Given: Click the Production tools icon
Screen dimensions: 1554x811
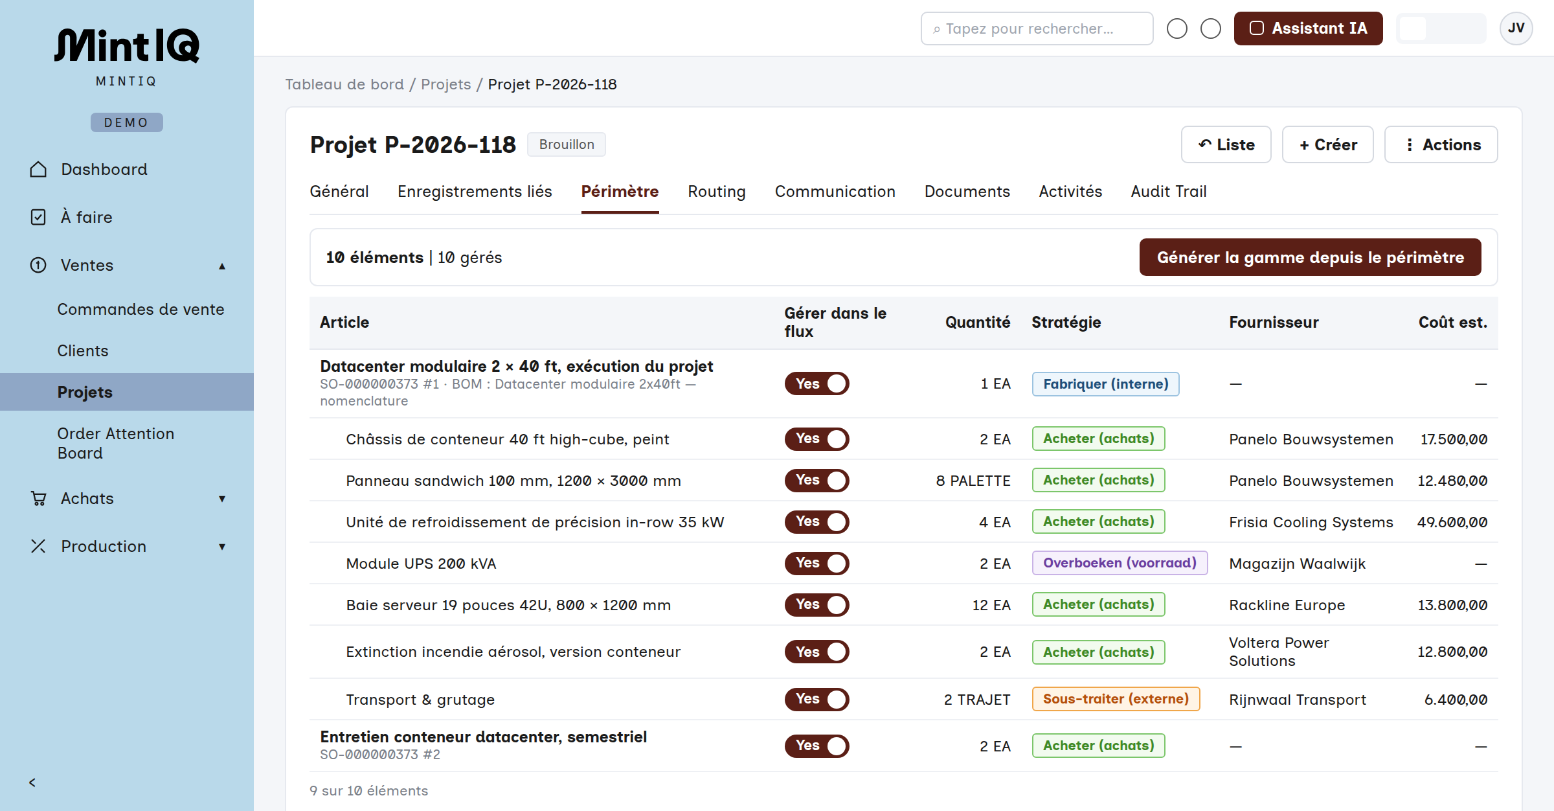Looking at the screenshot, I should 38,546.
